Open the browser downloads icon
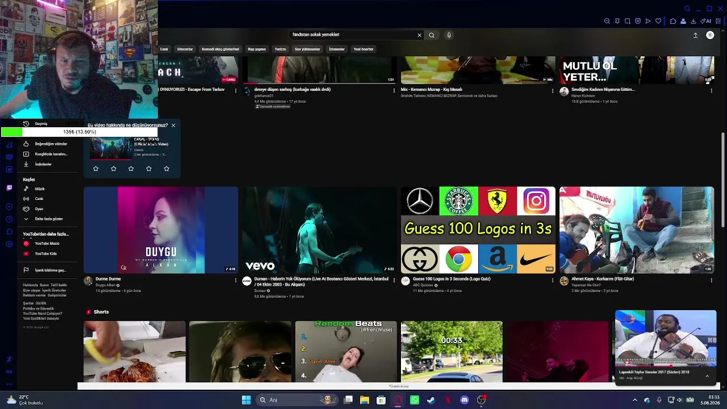Viewport: 727px width, 409px height. pos(693,21)
